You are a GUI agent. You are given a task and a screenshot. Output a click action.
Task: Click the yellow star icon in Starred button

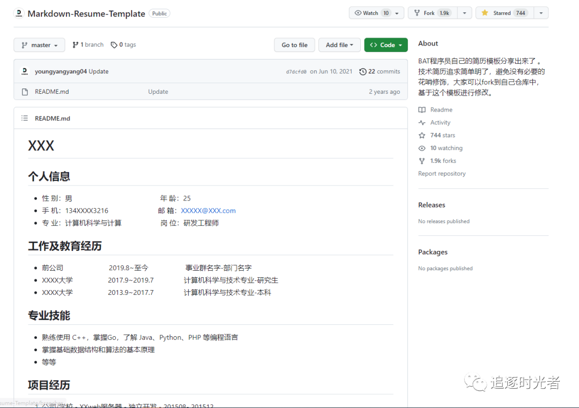tap(485, 13)
